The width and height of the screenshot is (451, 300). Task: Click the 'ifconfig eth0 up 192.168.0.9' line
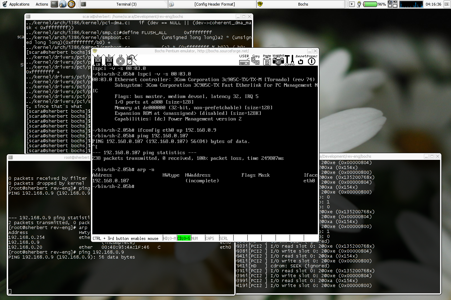click(x=154, y=130)
